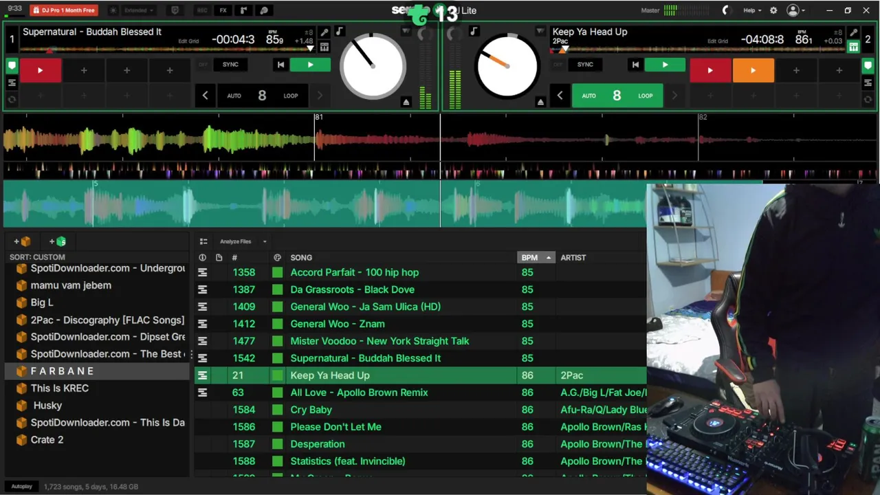
Task: Enable SYNC on deck 2
Action: pos(585,65)
